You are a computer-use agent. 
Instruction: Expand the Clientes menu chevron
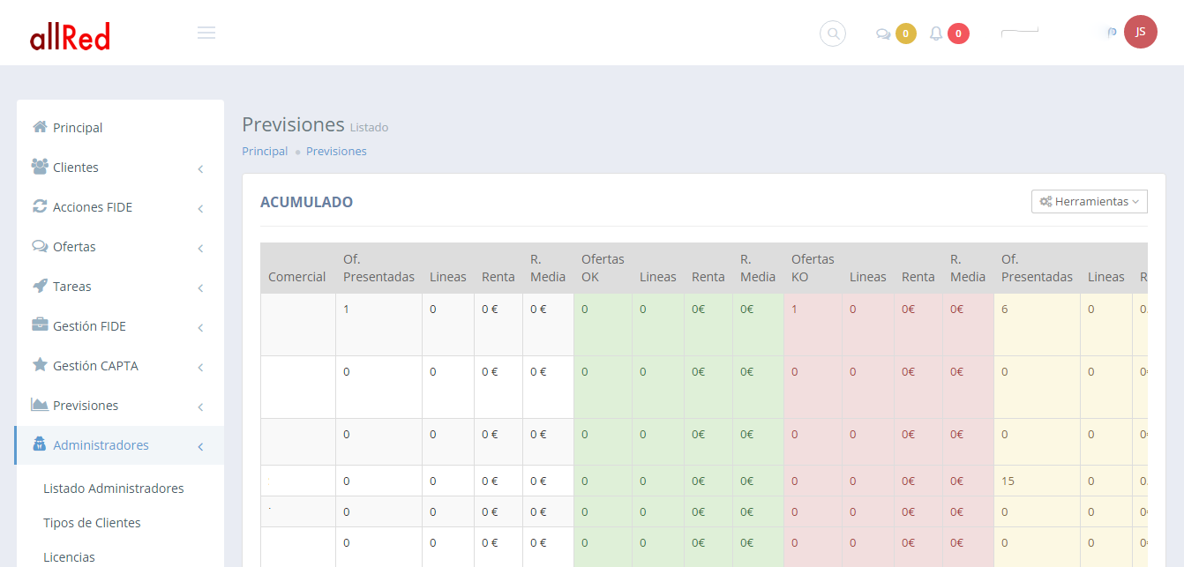point(201,168)
